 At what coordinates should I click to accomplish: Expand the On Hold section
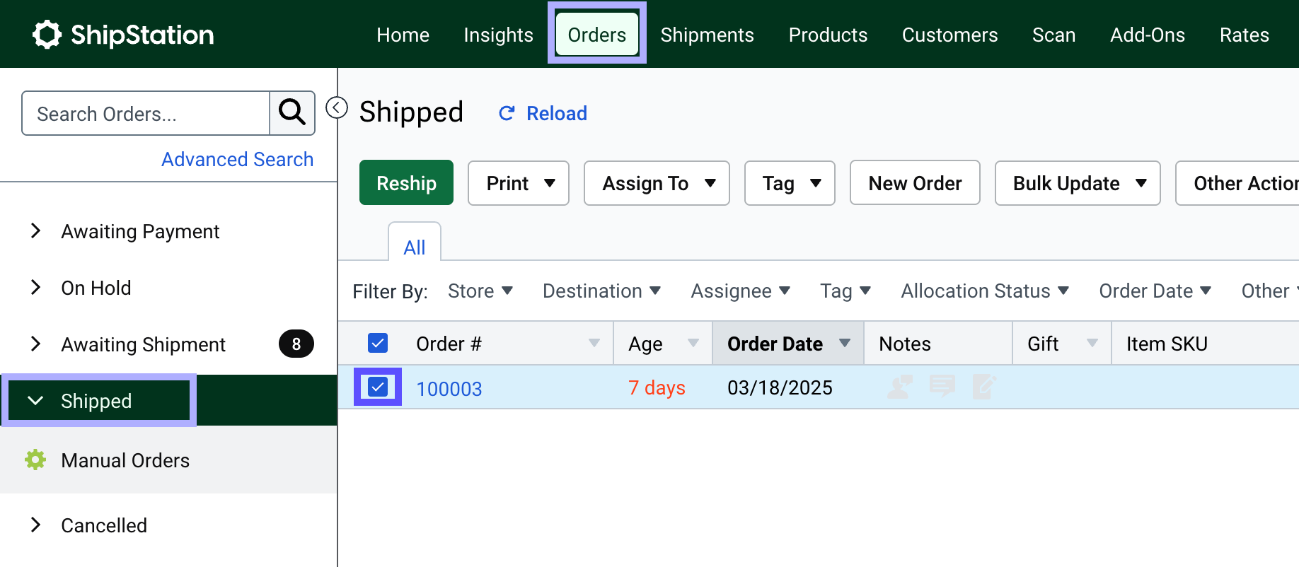(x=35, y=288)
